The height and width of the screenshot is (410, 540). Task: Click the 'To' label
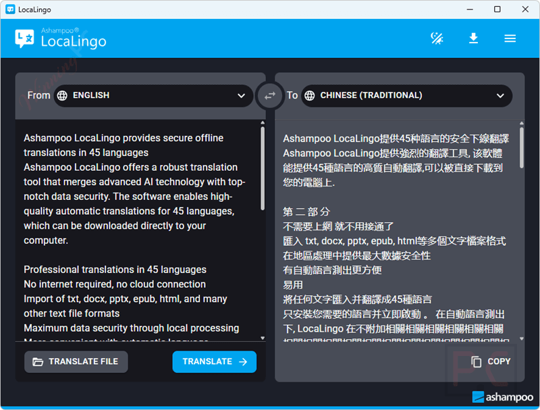pos(292,95)
